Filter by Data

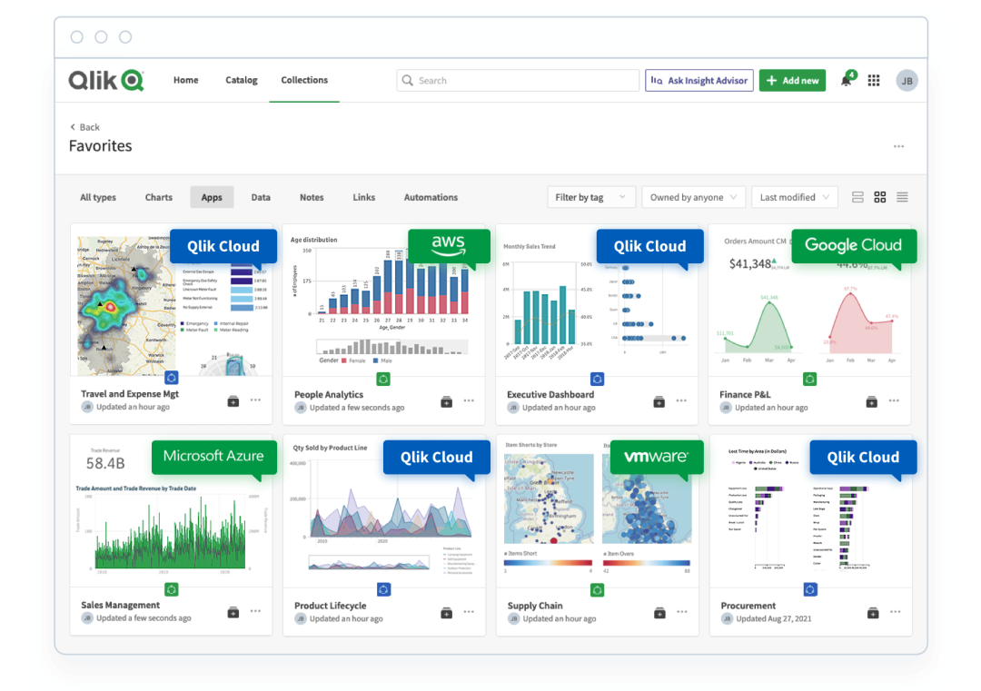coord(261,198)
